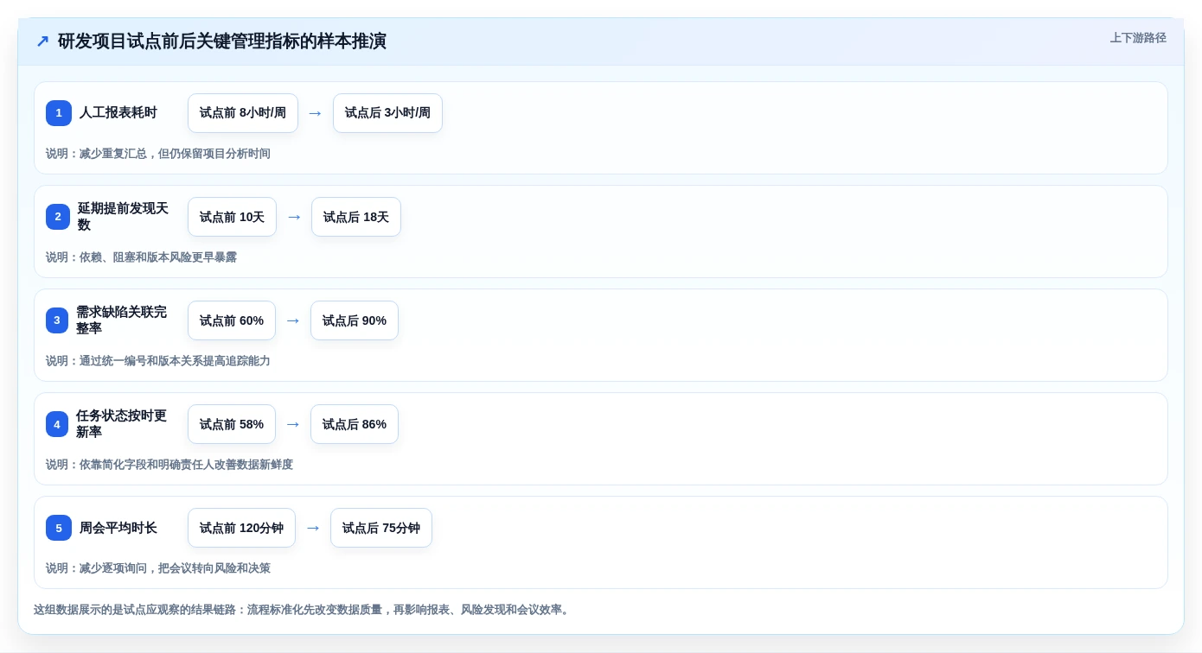Screen dimensions: 1202x653
Task: Click the footer summary starting with 这组数据展示的是
Action: pos(303,610)
